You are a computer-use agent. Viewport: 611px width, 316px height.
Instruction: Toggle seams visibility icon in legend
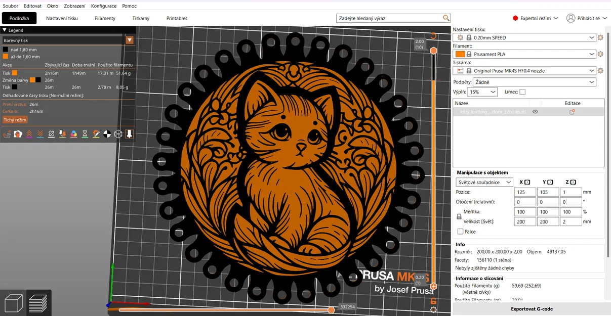tap(52, 134)
